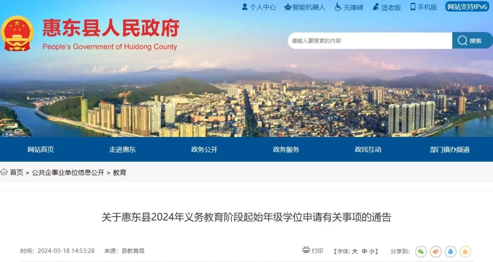Click the national emblem logo

coord(17,33)
